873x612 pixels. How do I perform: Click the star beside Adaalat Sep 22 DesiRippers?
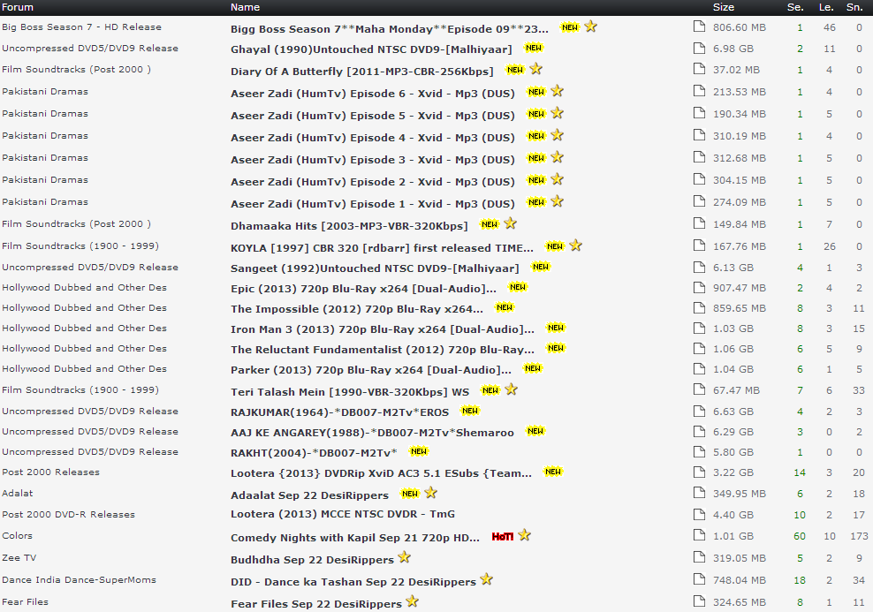tap(431, 493)
